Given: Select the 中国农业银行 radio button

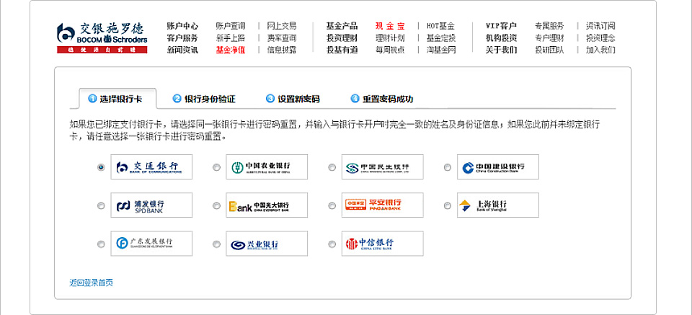Looking at the screenshot, I should 216,167.
